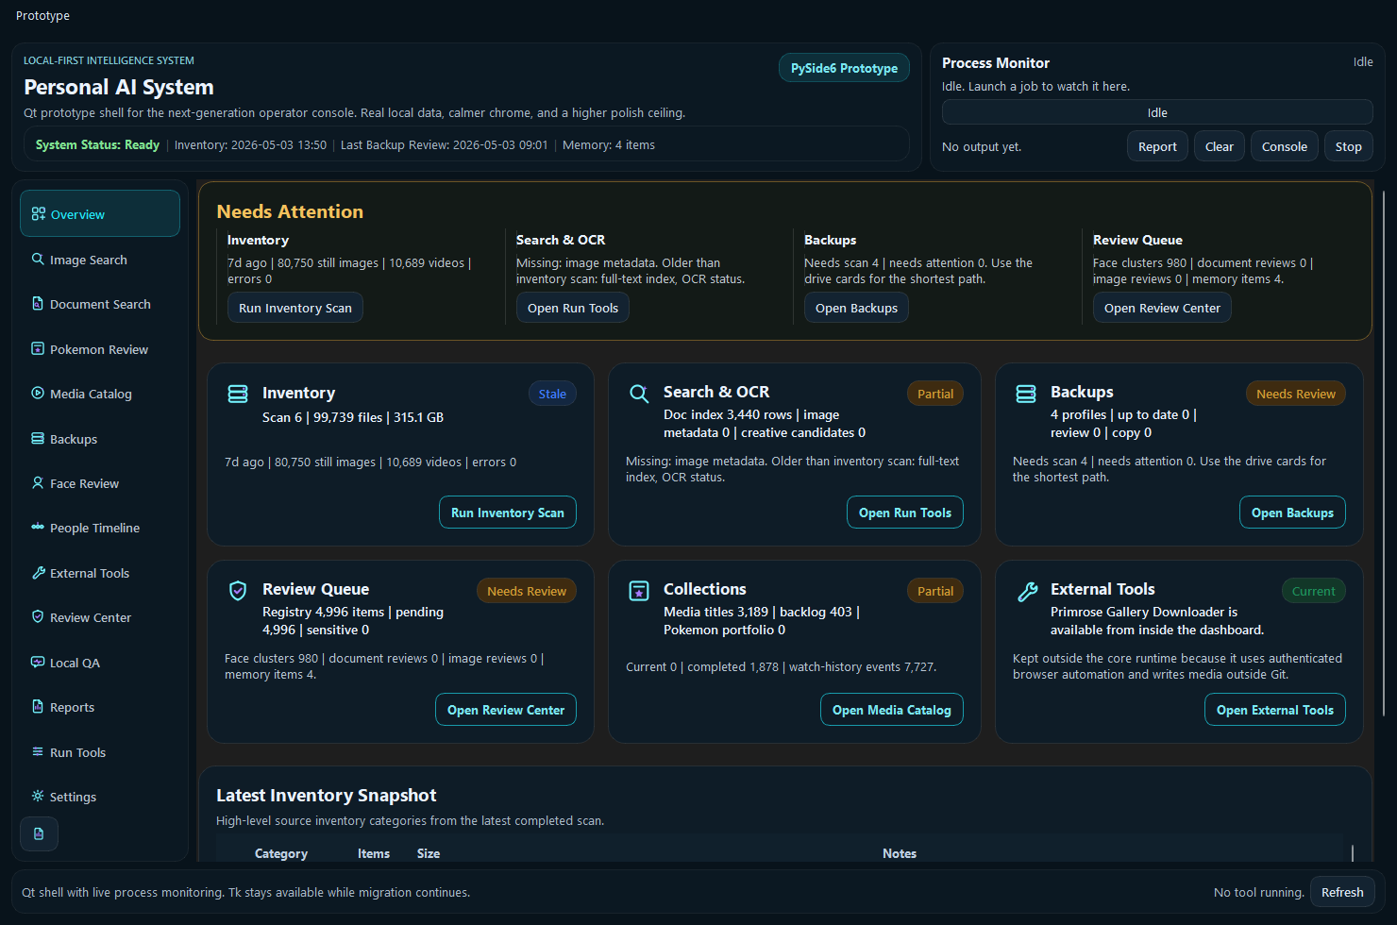Navigate to Local QA in sidebar
The image size is (1397, 925).
100,663
